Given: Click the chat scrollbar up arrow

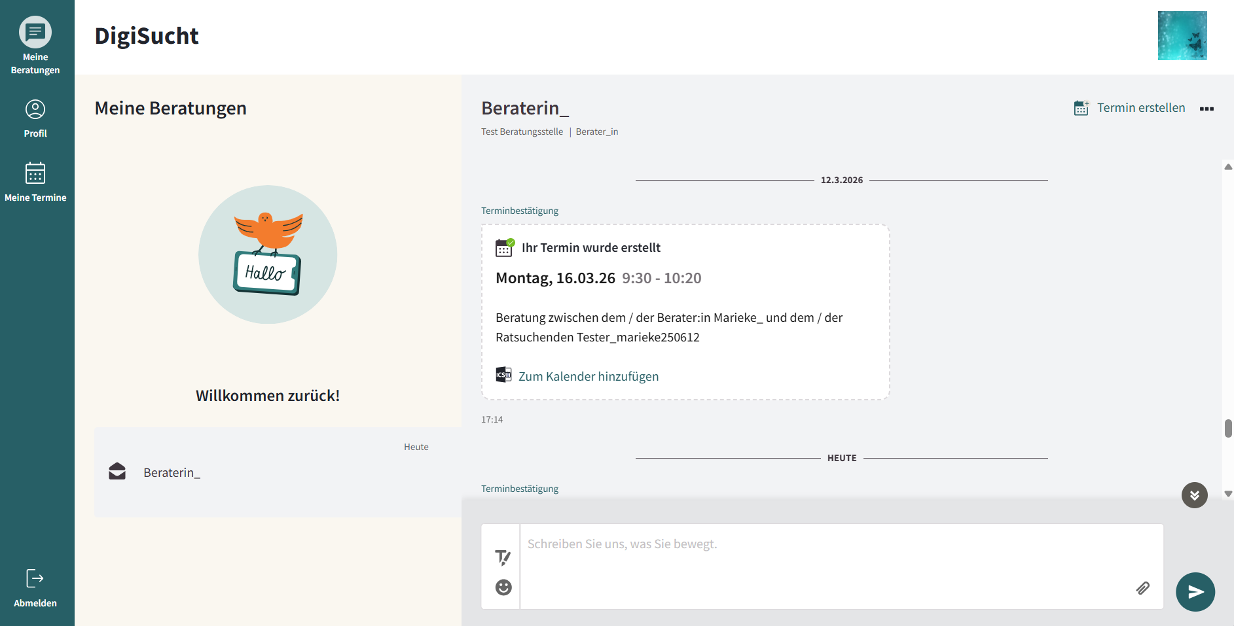Looking at the screenshot, I should [x=1228, y=167].
